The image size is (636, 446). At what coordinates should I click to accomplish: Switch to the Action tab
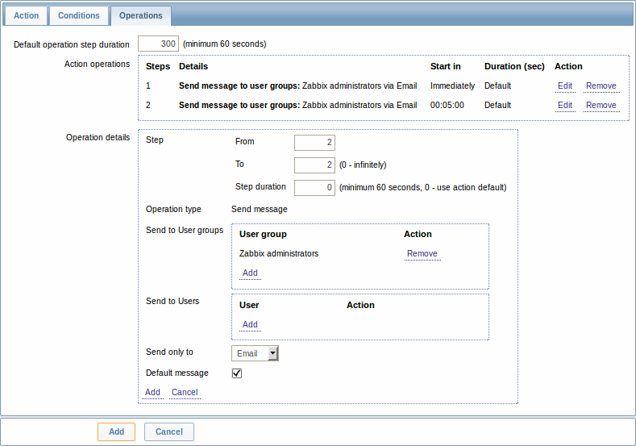coord(26,15)
